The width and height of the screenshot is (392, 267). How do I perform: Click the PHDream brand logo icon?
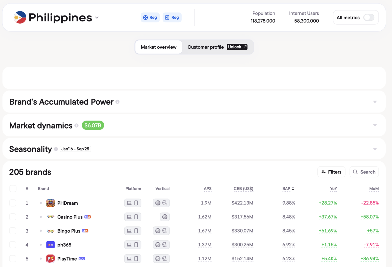click(x=50, y=203)
